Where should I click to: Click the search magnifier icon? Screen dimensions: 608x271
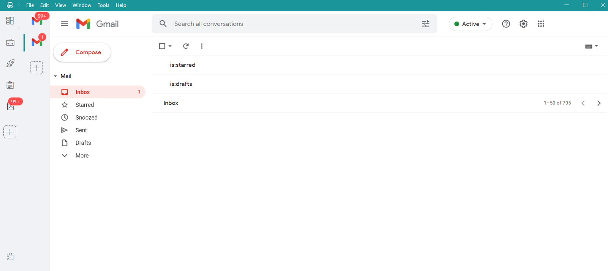(163, 24)
